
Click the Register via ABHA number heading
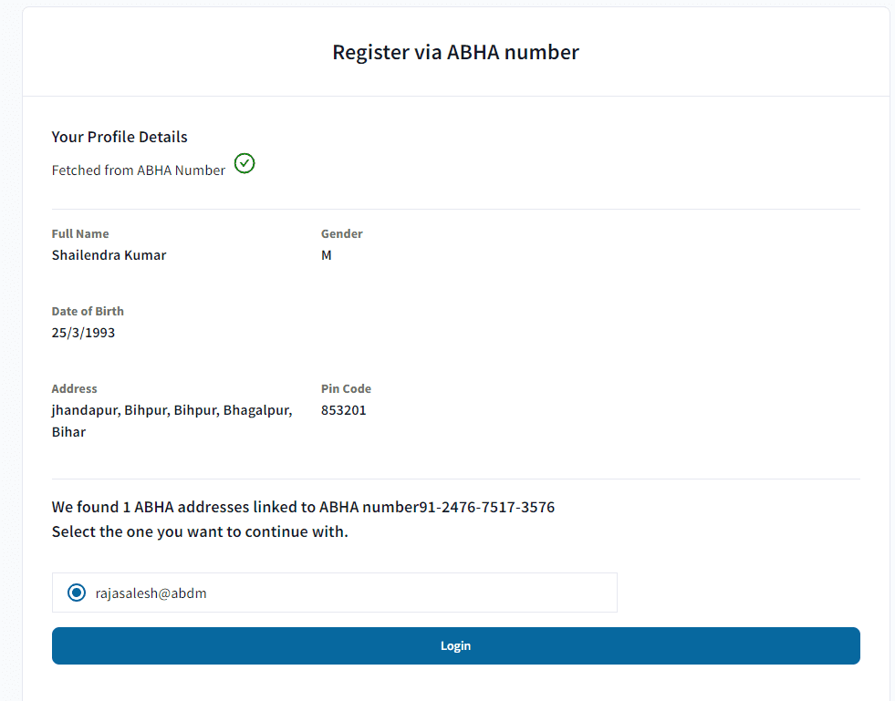[455, 52]
